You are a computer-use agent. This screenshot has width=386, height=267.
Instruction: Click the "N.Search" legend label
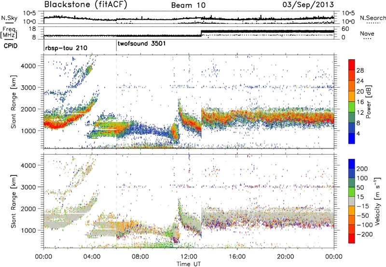click(372, 18)
